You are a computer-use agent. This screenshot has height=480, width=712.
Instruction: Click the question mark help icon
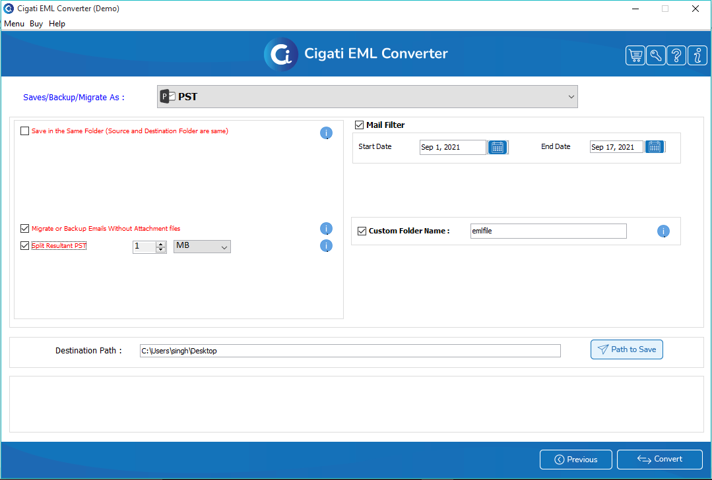pyautogui.click(x=676, y=56)
